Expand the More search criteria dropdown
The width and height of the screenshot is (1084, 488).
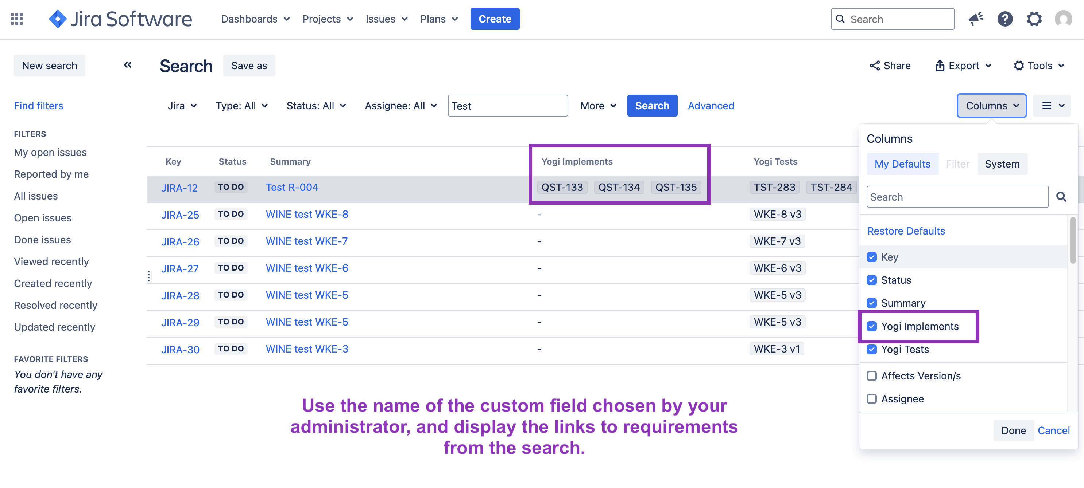598,106
